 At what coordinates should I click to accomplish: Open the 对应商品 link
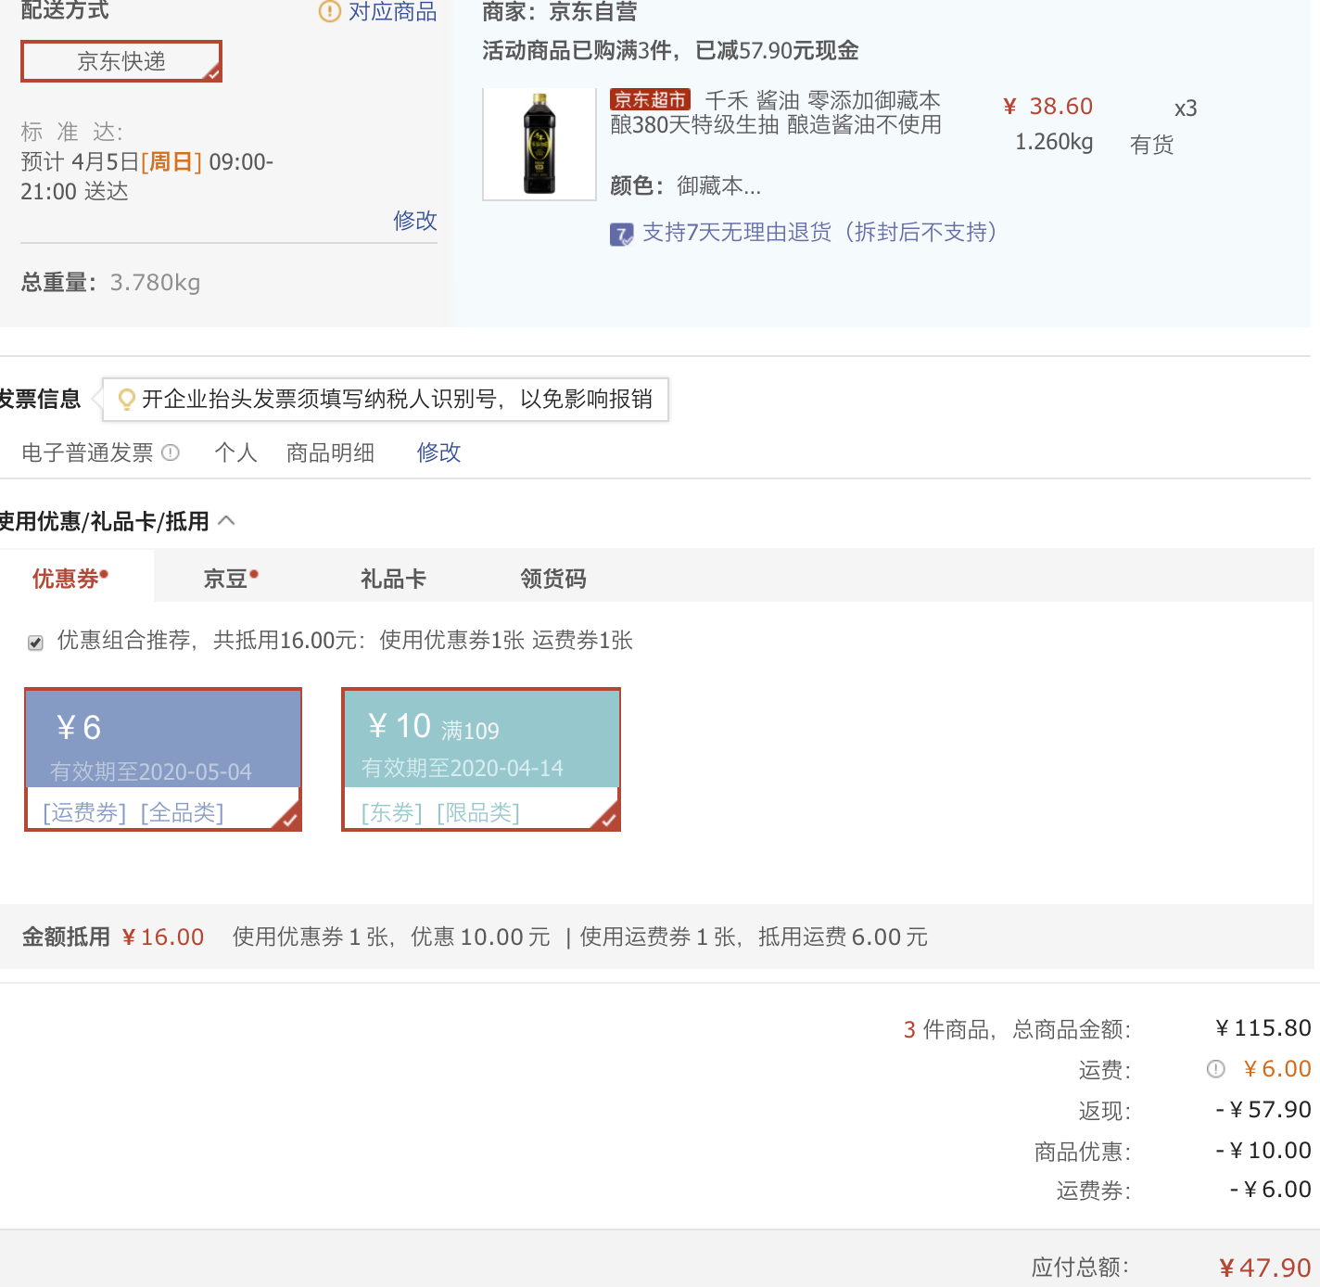[392, 11]
